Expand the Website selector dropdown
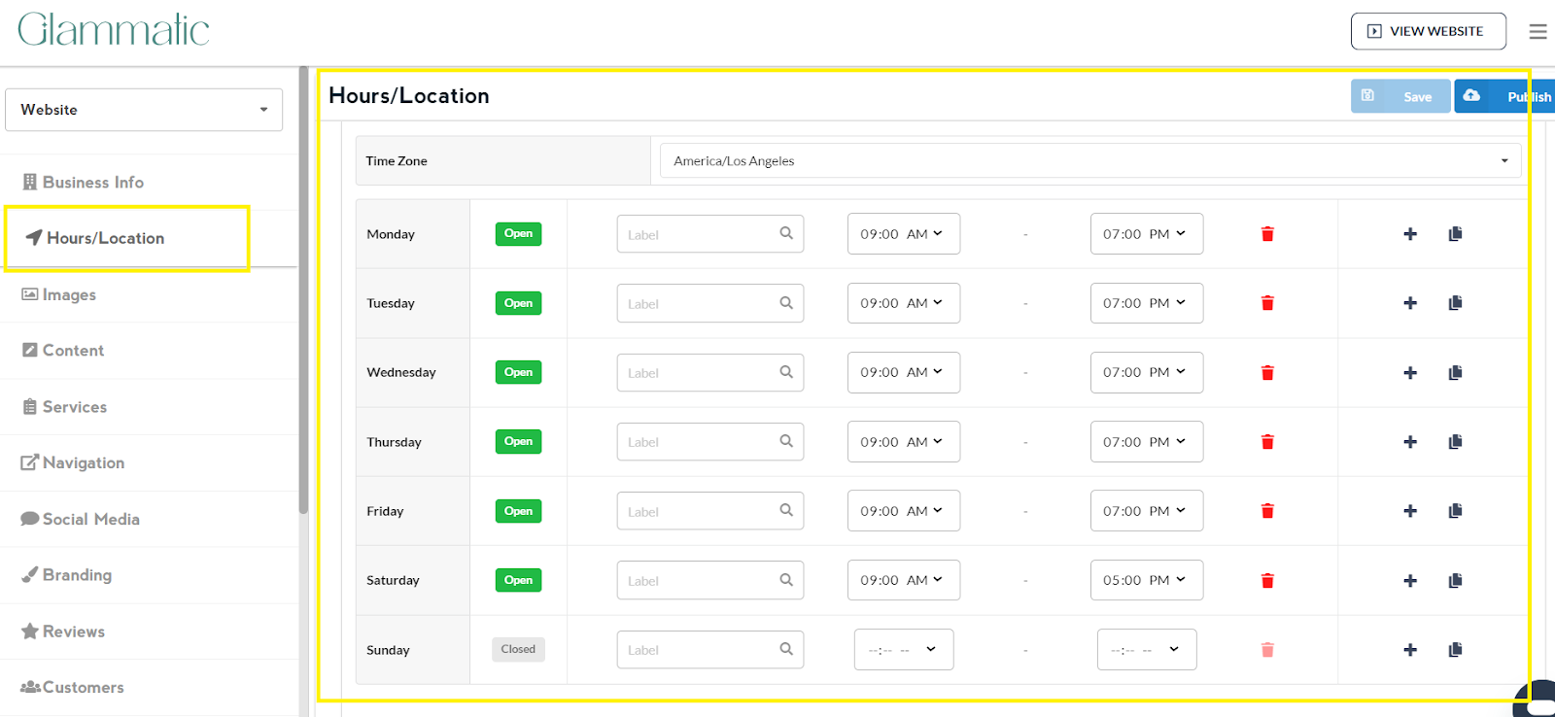This screenshot has height=717, width=1555. pyautogui.click(x=144, y=110)
